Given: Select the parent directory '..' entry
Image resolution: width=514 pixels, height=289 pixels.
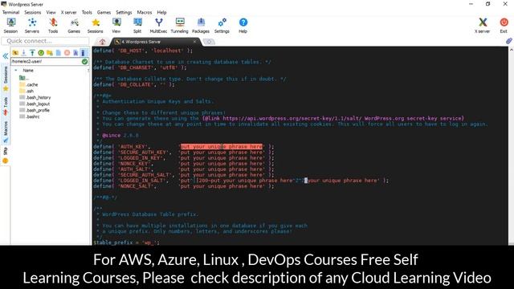Looking at the screenshot, I should coord(24,78).
